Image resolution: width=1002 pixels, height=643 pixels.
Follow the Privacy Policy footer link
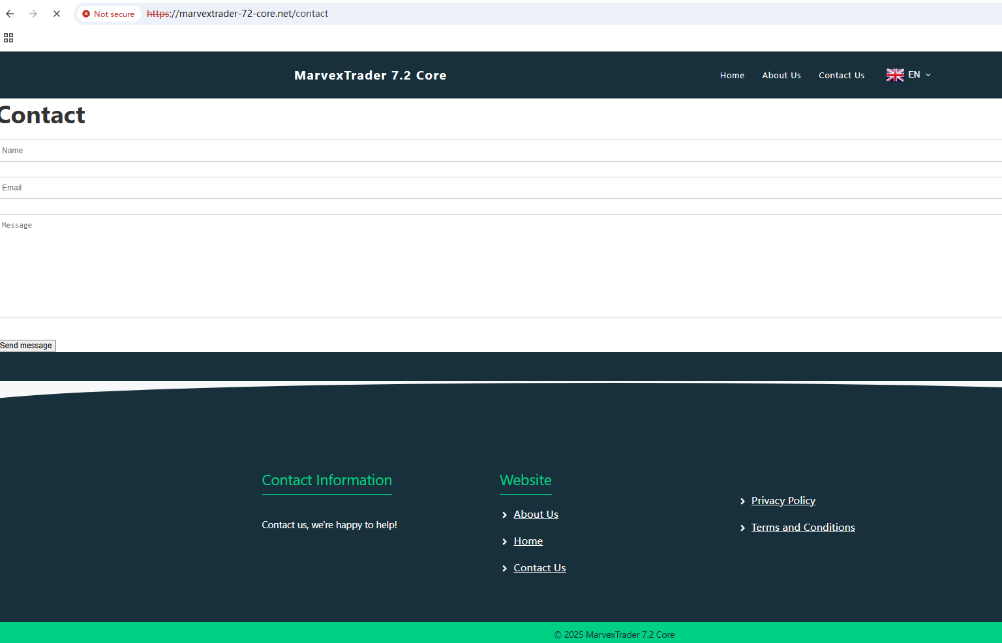point(783,501)
